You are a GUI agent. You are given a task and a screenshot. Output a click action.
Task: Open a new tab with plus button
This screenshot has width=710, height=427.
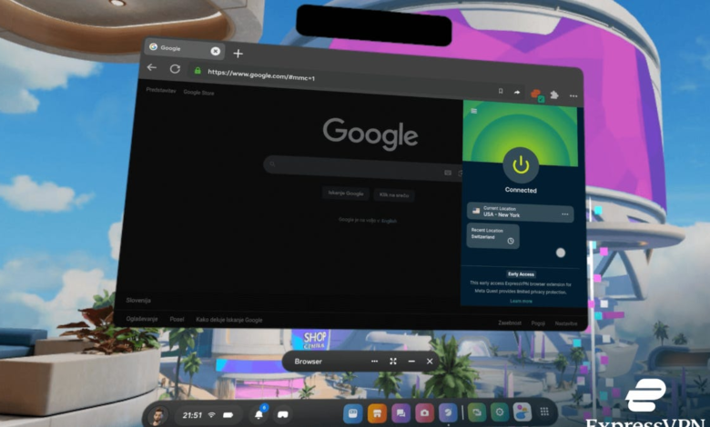pos(238,54)
